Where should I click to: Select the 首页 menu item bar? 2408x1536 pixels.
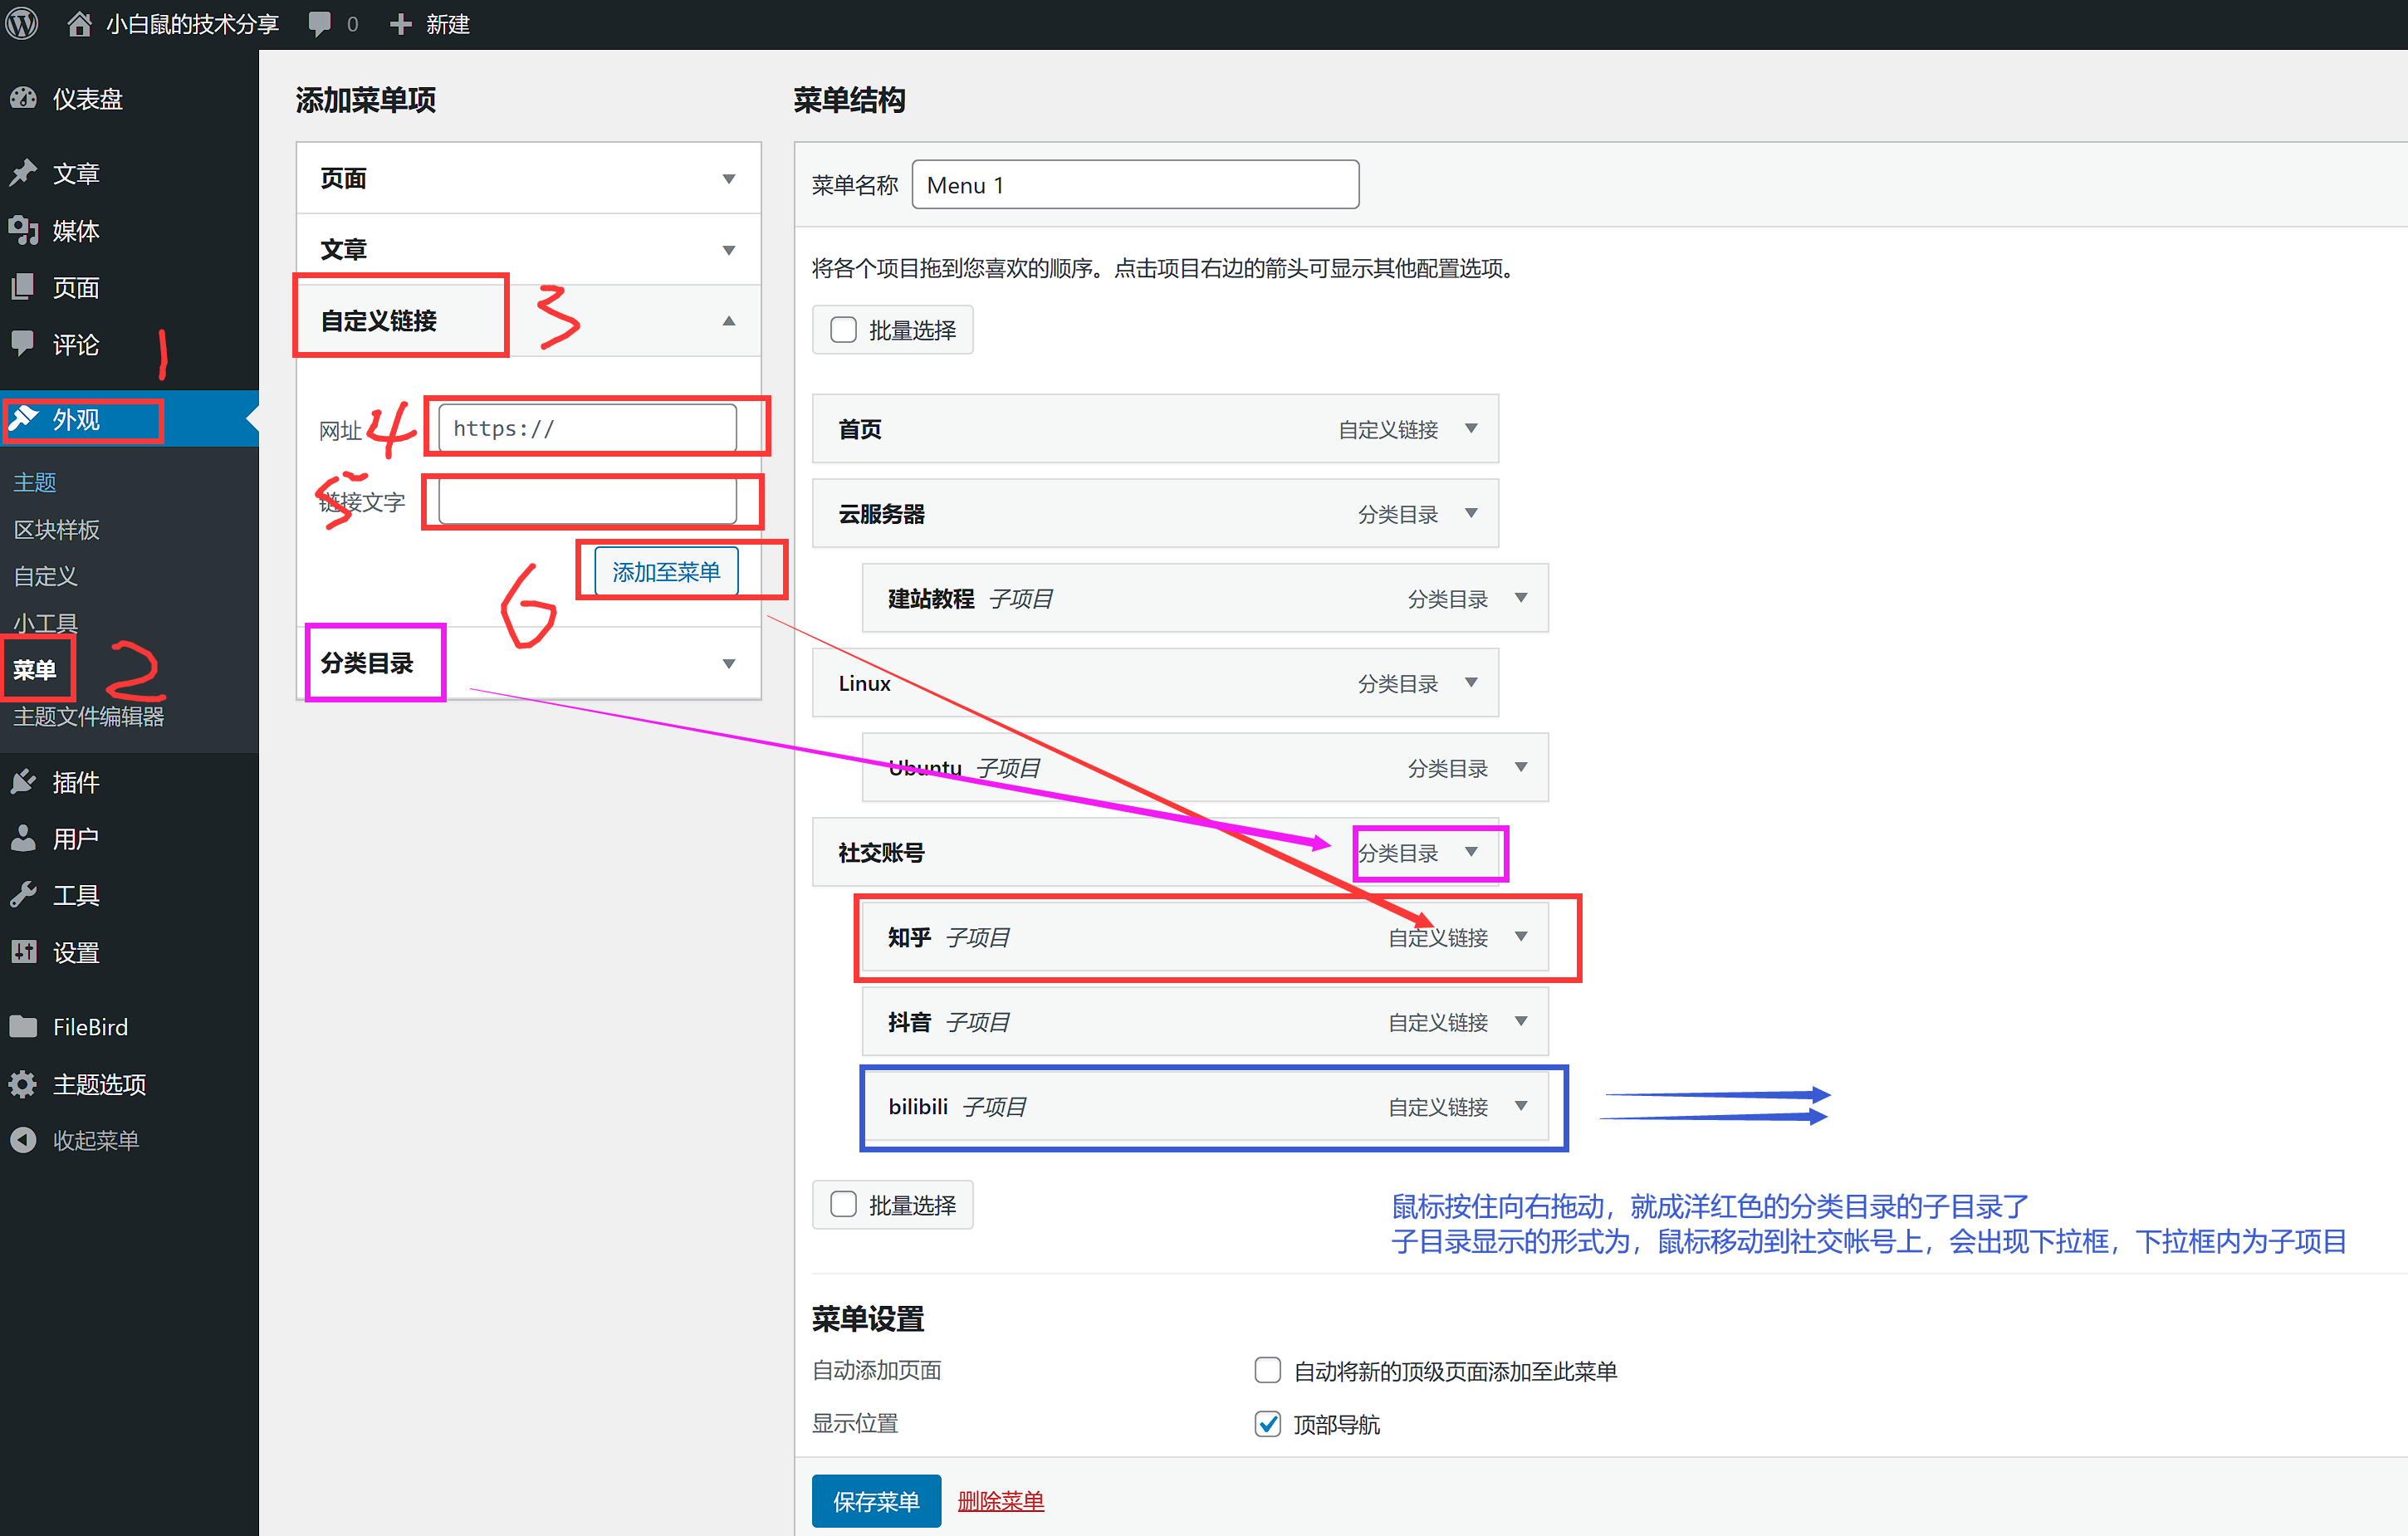(1155, 428)
